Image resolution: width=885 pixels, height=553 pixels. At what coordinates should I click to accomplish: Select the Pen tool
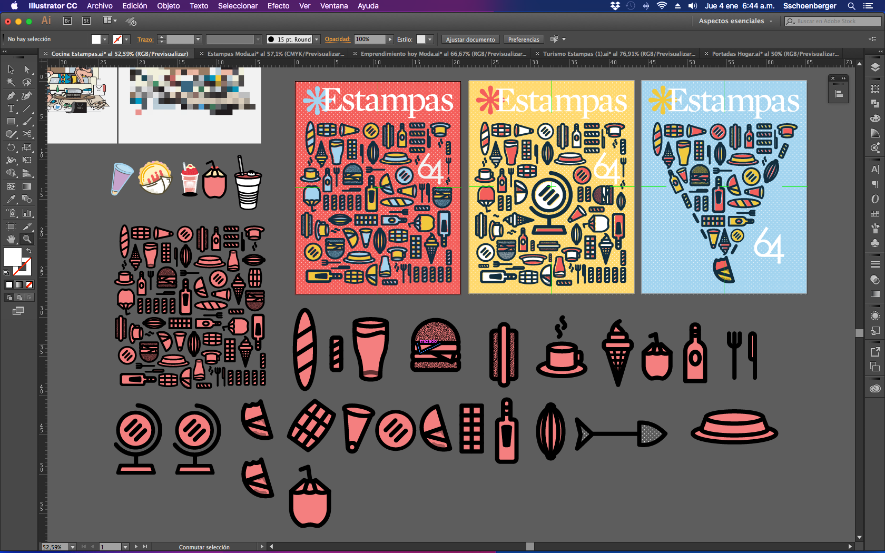pyautogui.click(x=11, y=96)
